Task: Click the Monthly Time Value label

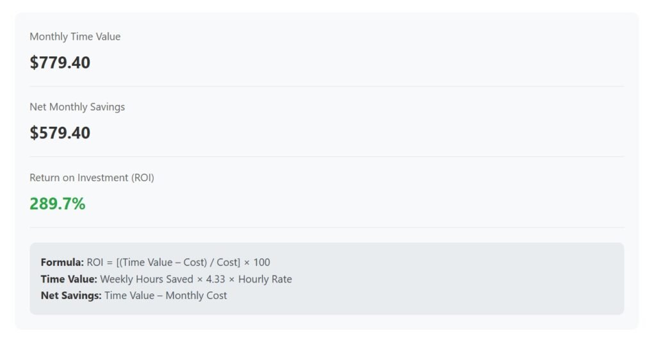Action: pos(75,37)
